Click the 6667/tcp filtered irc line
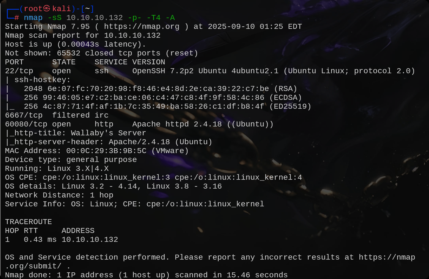Screen dimensions: 429x279 click(57, 115)
